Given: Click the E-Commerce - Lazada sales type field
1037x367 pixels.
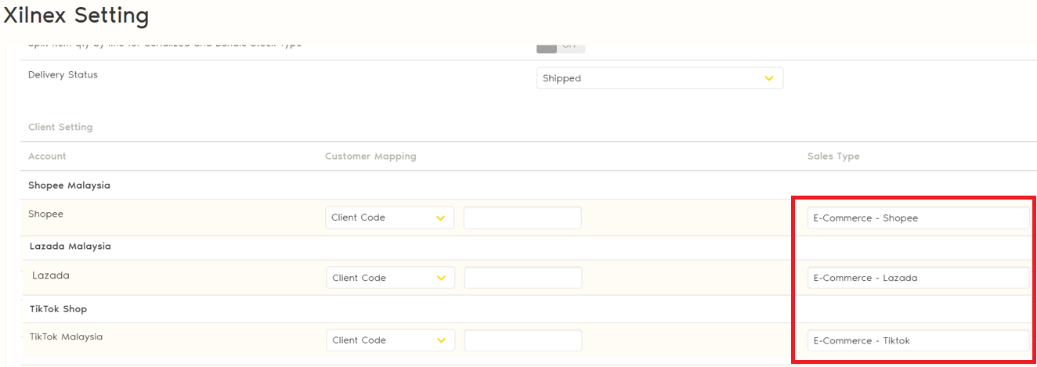Looking at the screenshot, I should tap(918, 278).
